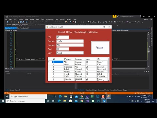Screen dimensions: 157x118
Task: Open Visual Studio from the taskbar
Action: [x=87, y=101]
